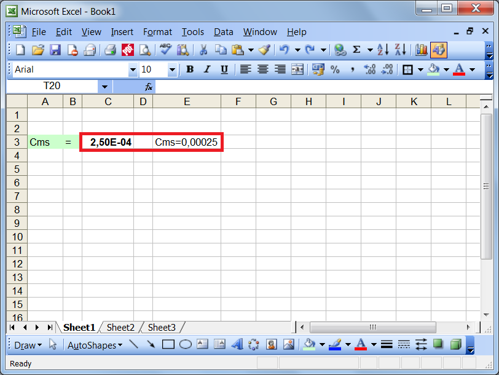Image resolution: width=499 pixels, height=375 pixels.
Task: Apply Currency style format
Action: [318, 69]
